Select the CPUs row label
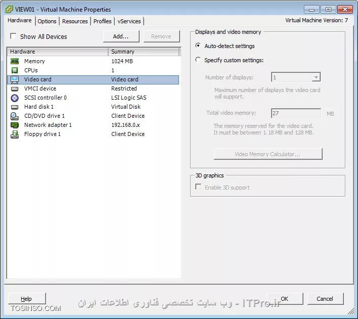This screenshot has width=358, height=319. pos(31,70)
